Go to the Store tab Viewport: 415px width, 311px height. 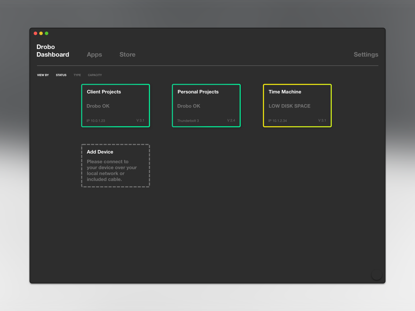click(127, 55)
